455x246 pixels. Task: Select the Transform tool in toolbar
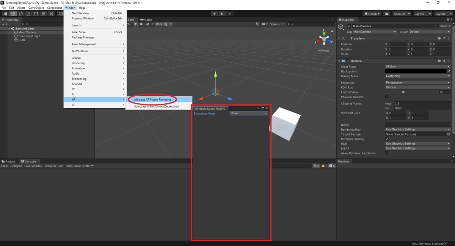[x=44, y=14]
